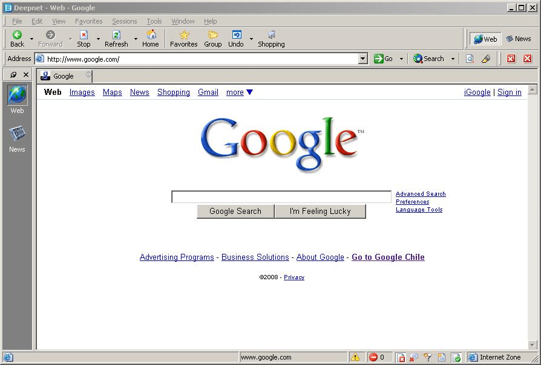
Task: Click the Group folder icon
Action: pos(213,34)
